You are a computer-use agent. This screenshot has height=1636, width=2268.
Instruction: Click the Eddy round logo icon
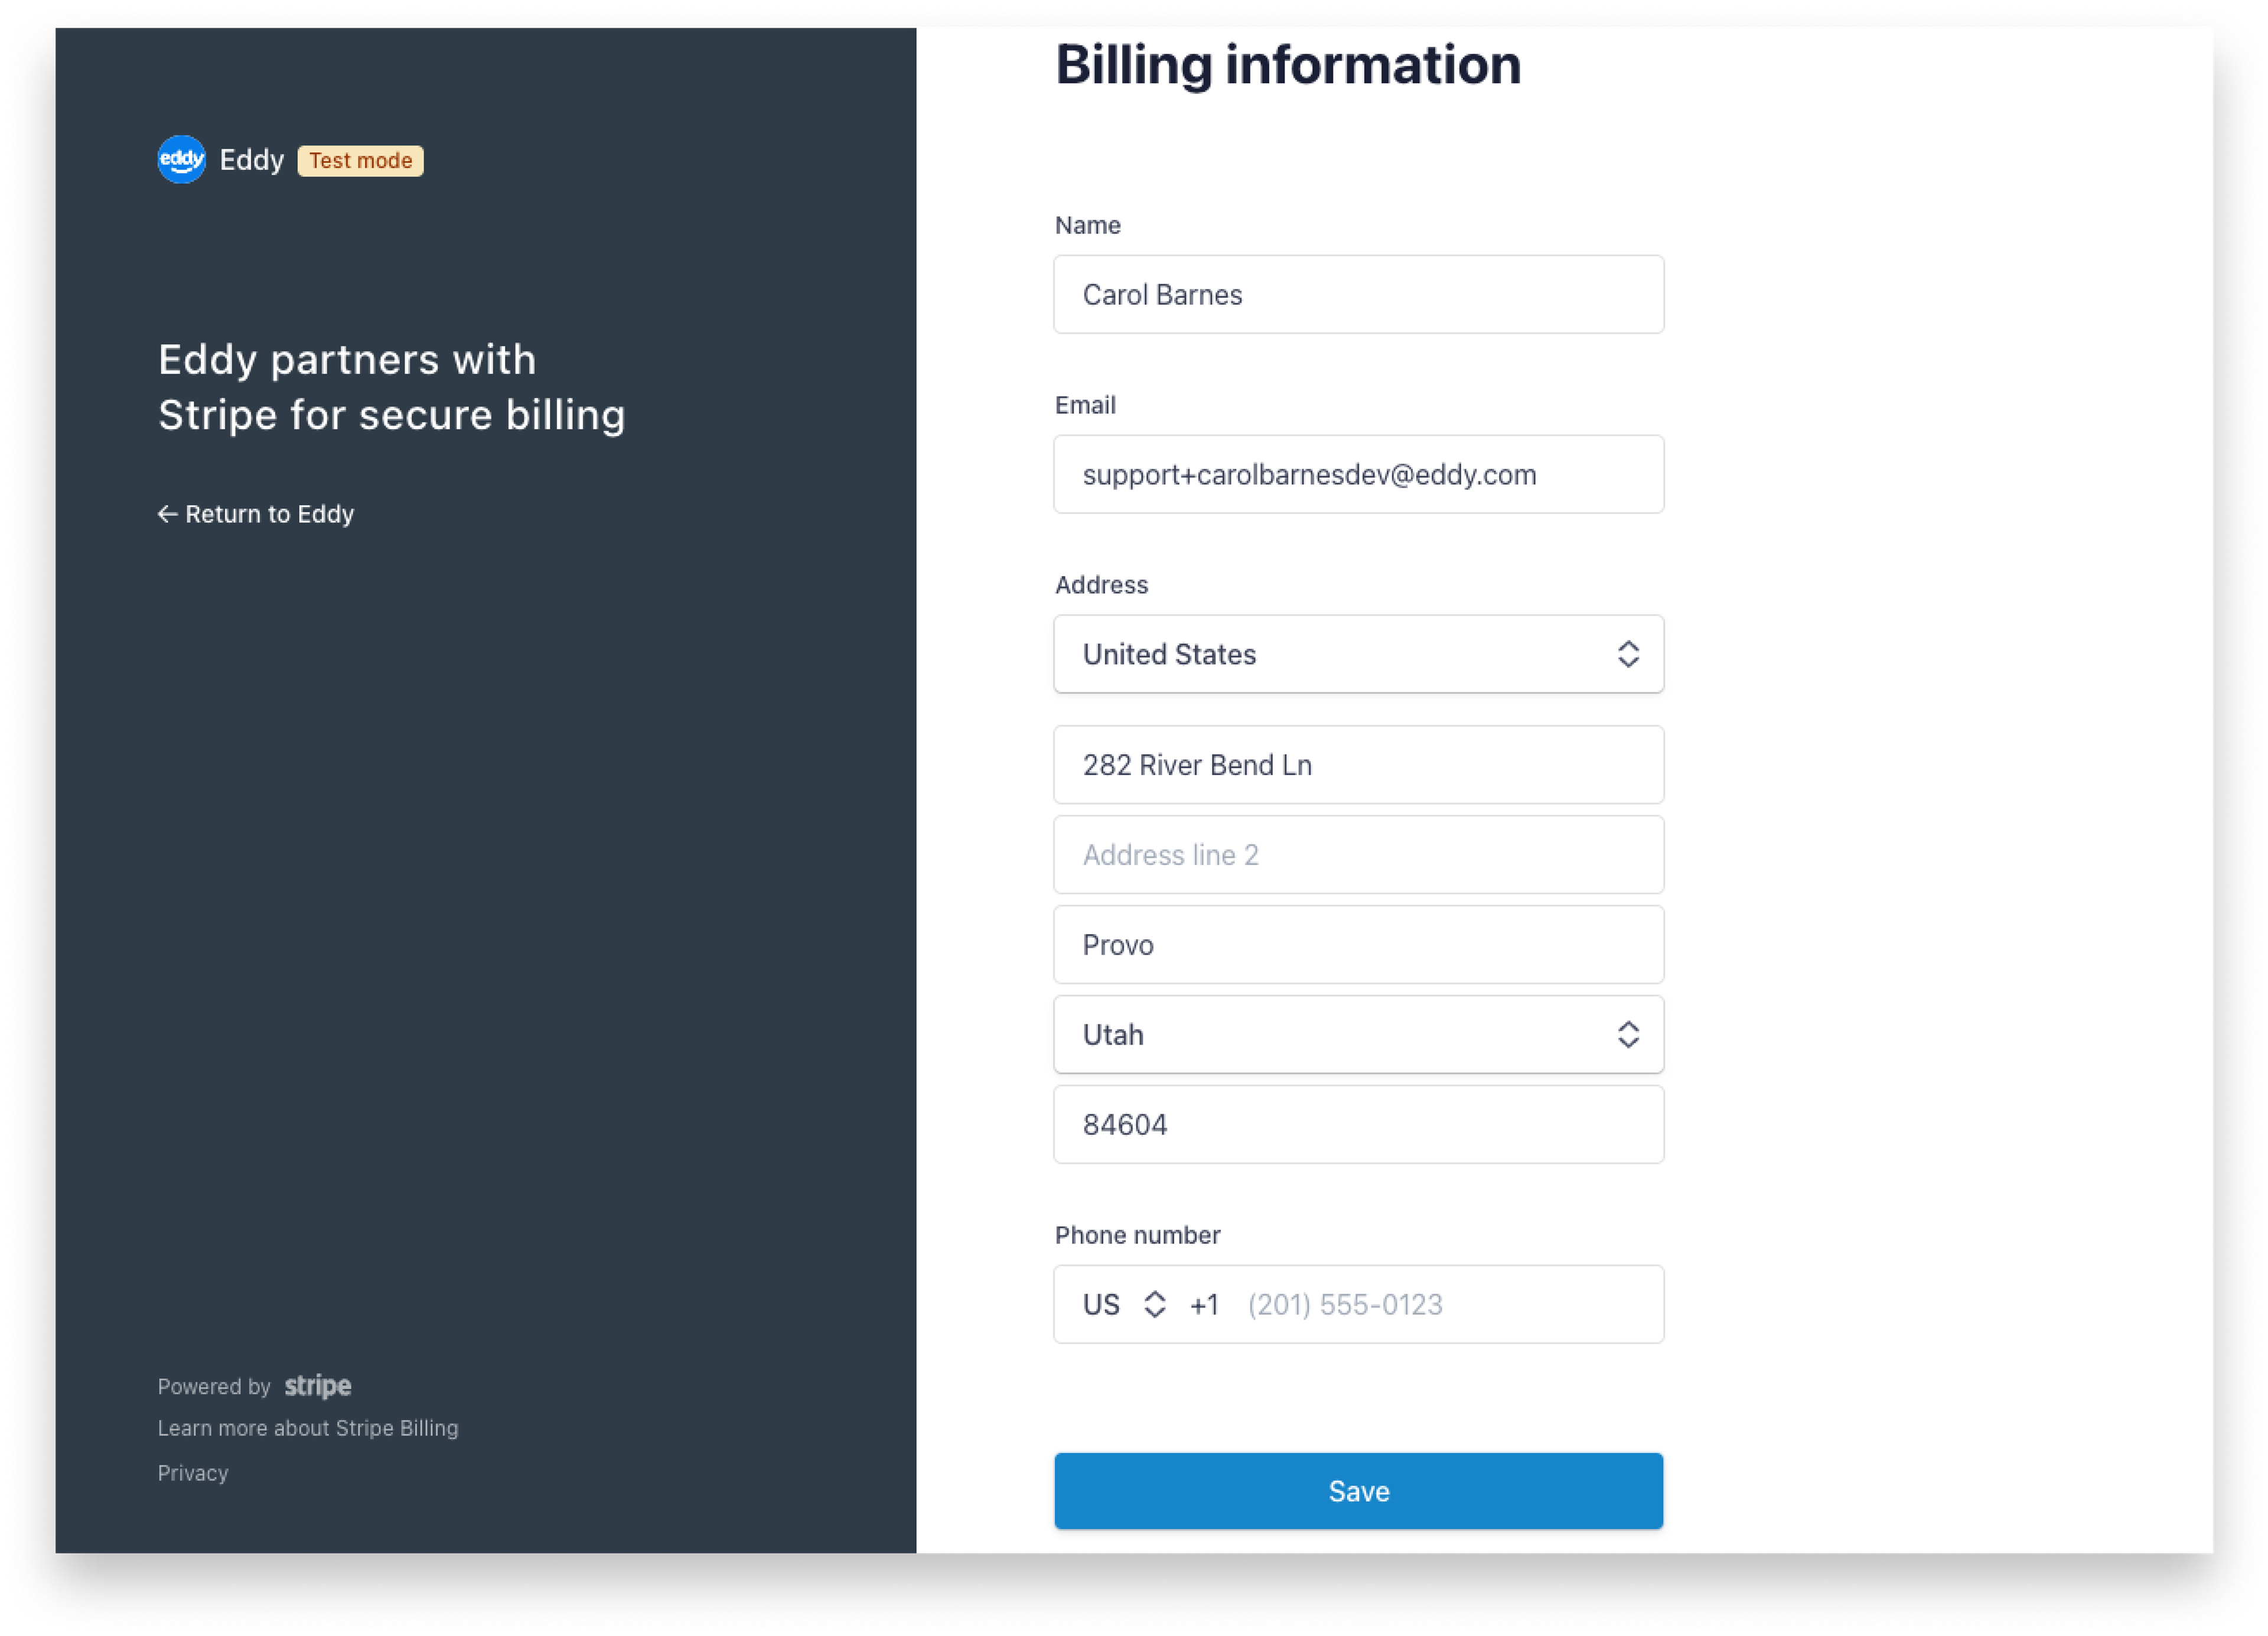[x=182, y=160]
